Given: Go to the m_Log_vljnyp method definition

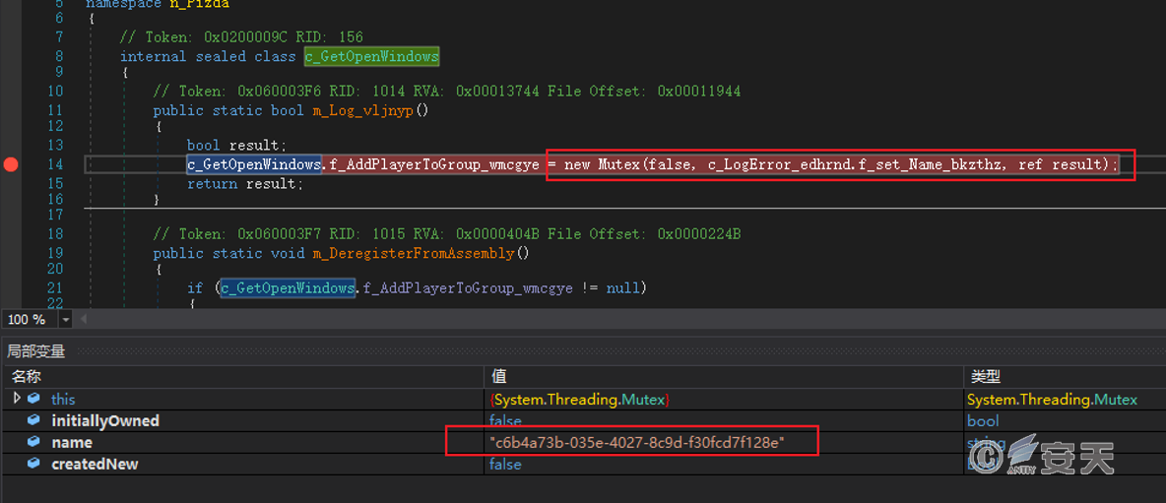Looking at the screenshot, I should coord(370,110).
